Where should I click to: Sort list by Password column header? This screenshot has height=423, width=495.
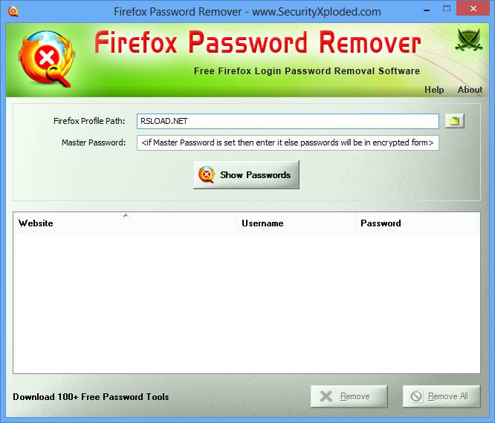[x=417, y=223]
